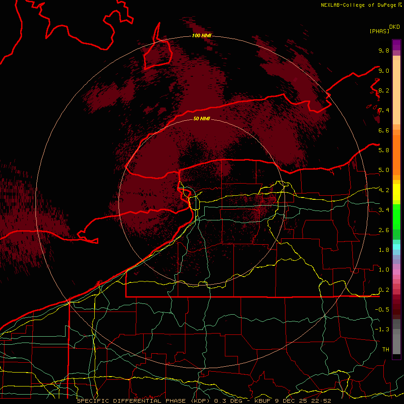This screenshot has height=404, width=404.
Task: Click the "DKD" label above the color bar
Action: (395, 27)
